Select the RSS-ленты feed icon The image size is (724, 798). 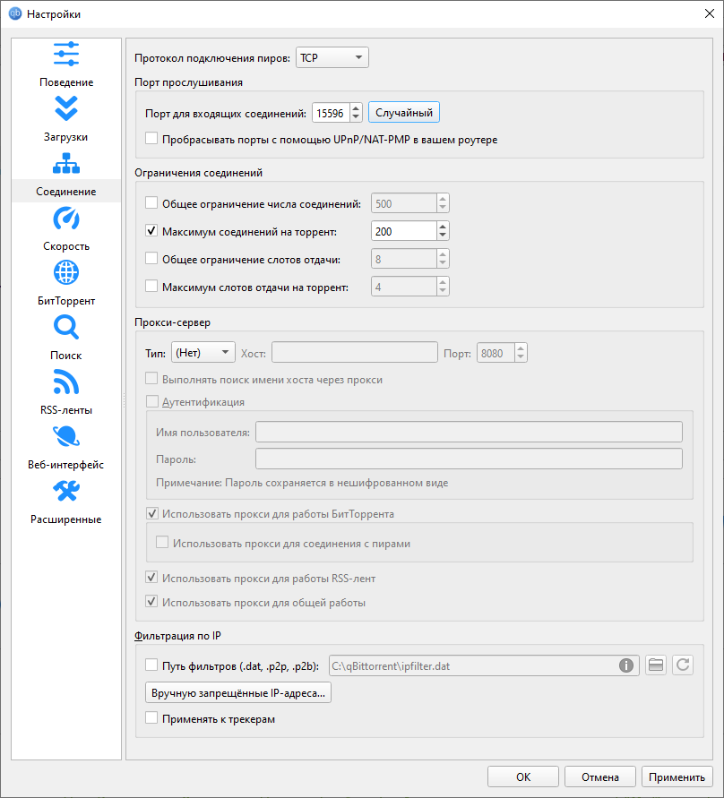tap(66, 382)
